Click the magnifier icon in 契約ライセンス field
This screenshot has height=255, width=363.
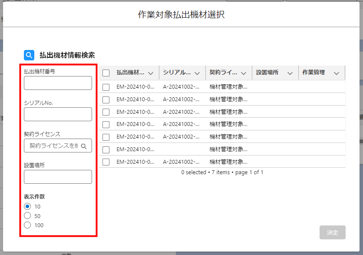(x=84, y=146)
